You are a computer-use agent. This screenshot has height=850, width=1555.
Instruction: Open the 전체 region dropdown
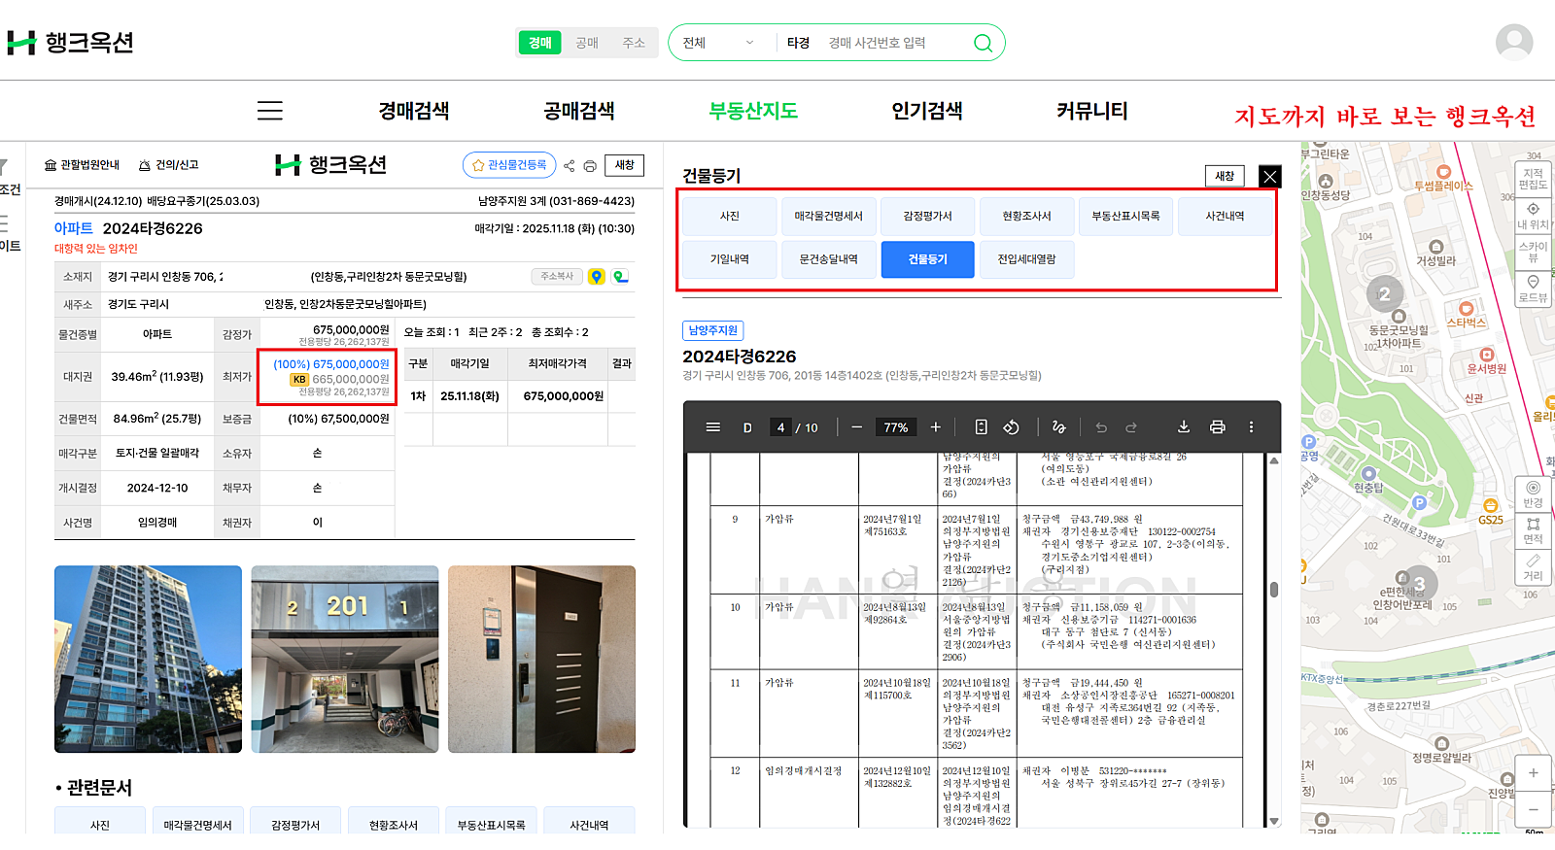718,43
